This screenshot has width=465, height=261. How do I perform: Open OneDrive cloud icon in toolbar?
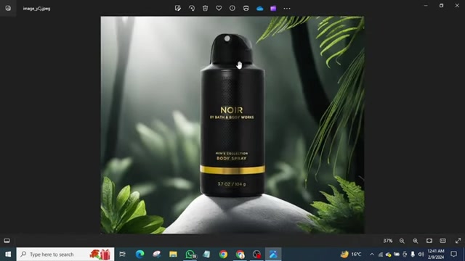(260, 9)
